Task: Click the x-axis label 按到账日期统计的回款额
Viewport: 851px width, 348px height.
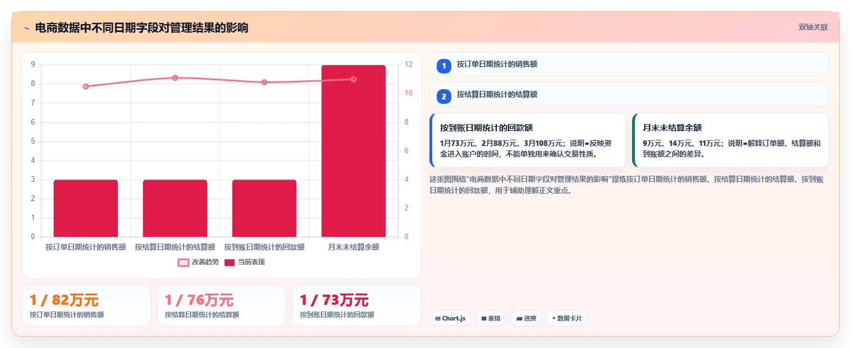Action: click(264, 247)
